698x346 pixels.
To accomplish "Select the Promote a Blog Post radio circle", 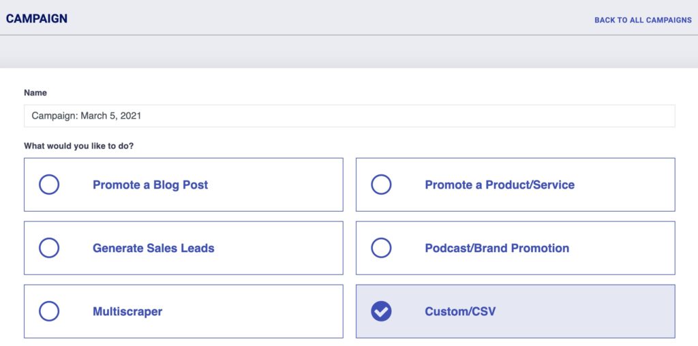I will coord(49,185).
